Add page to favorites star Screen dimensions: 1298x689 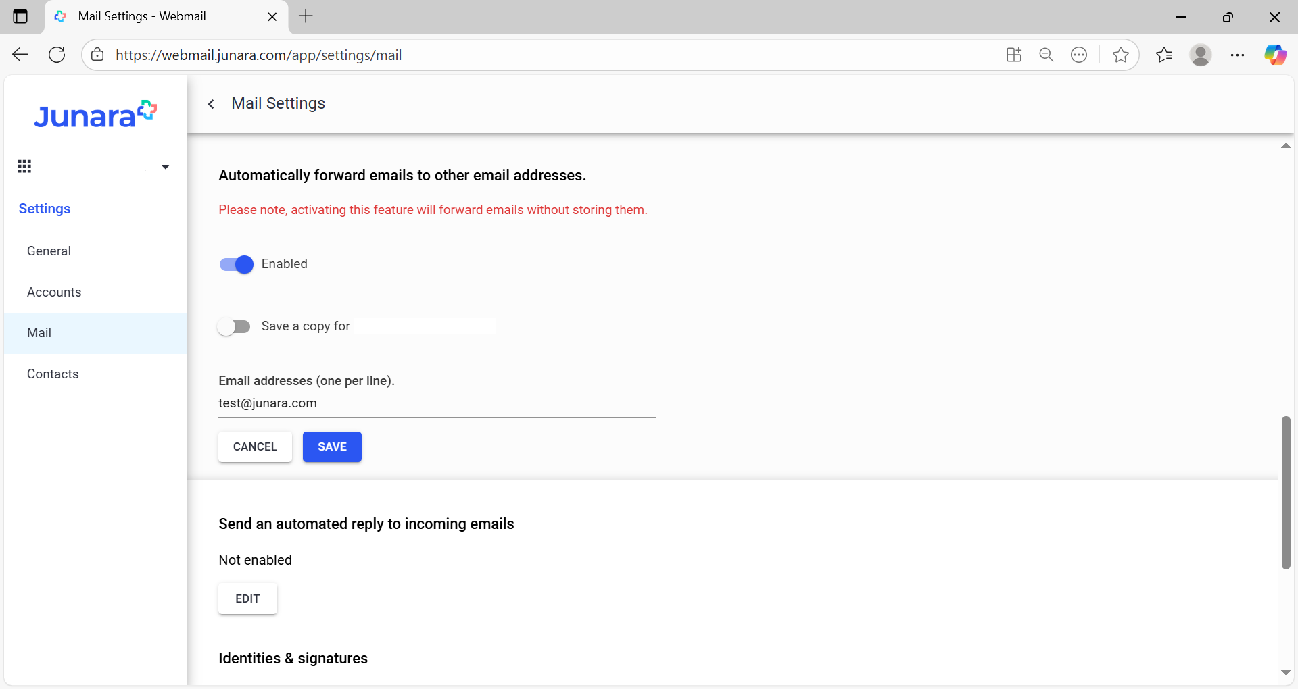1120,55
